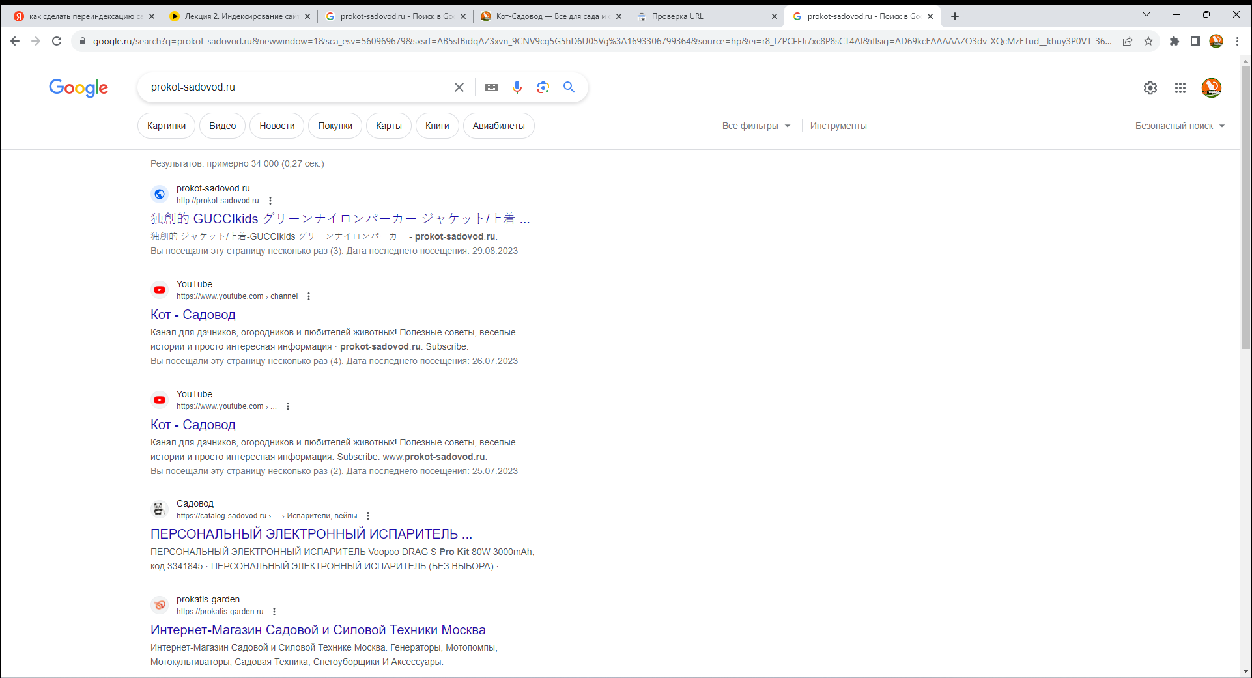This screenshot has height=678, width=1252.
Task: Open the on-screen keyboard in search box
Action: (x=492, y=87)
